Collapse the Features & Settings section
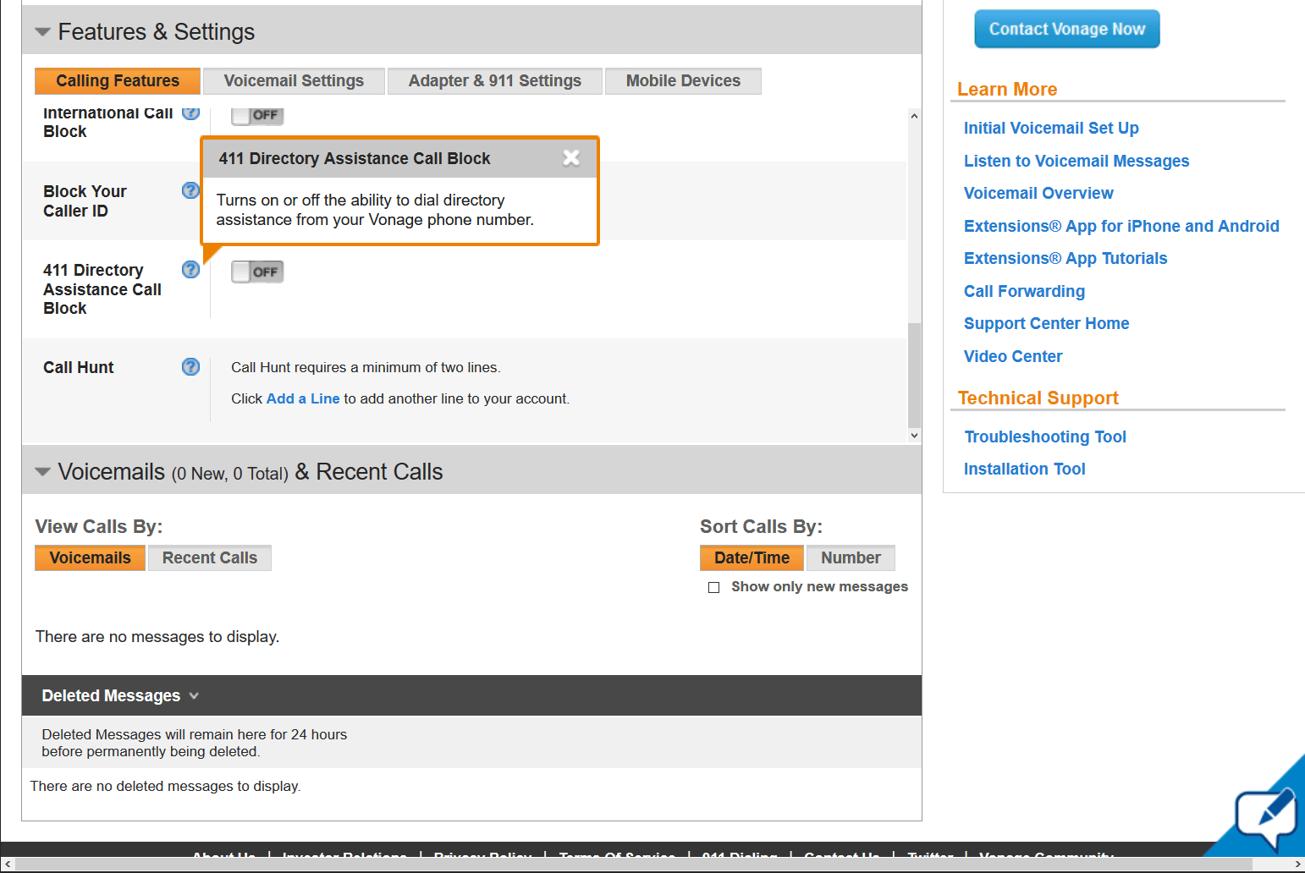 [x=42, y=32]
